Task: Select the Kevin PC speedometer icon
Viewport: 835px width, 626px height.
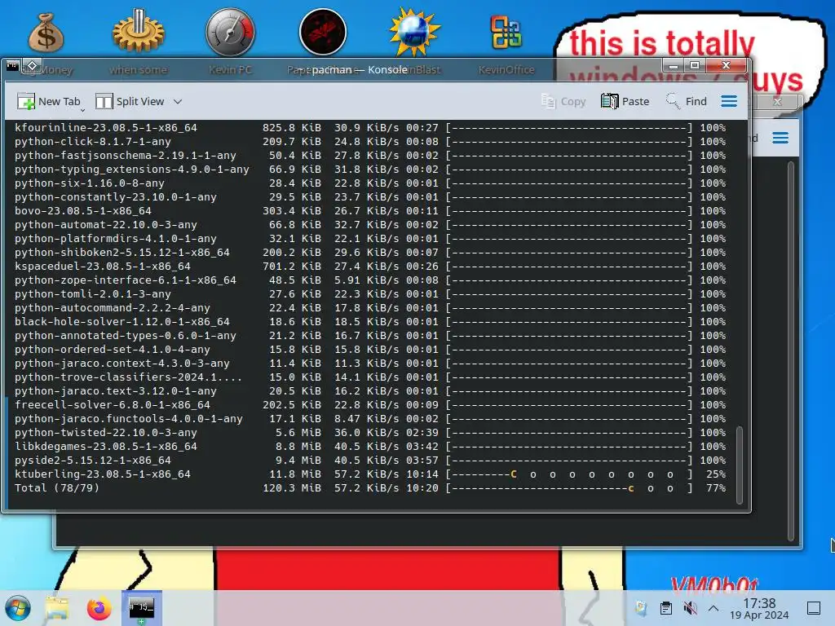Action: point(231,32)
